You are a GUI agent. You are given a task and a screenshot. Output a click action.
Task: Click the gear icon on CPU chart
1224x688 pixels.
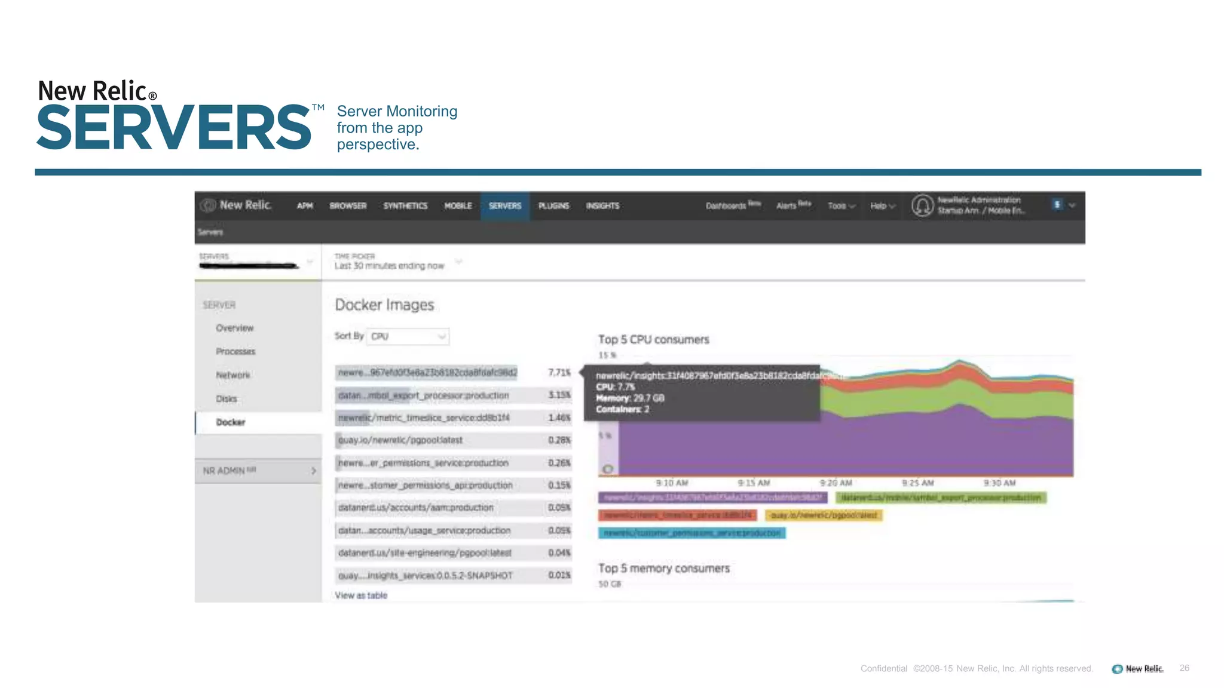pos(608,469)
